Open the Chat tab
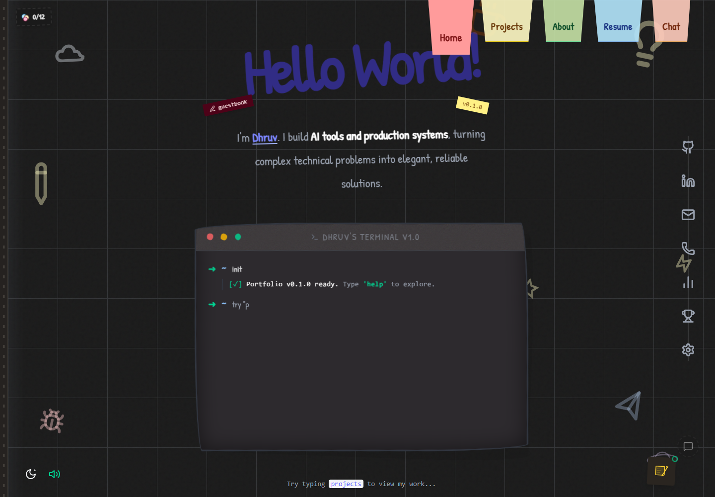The height and width of the screenshot is (497, 715). [x=671, y=26]
